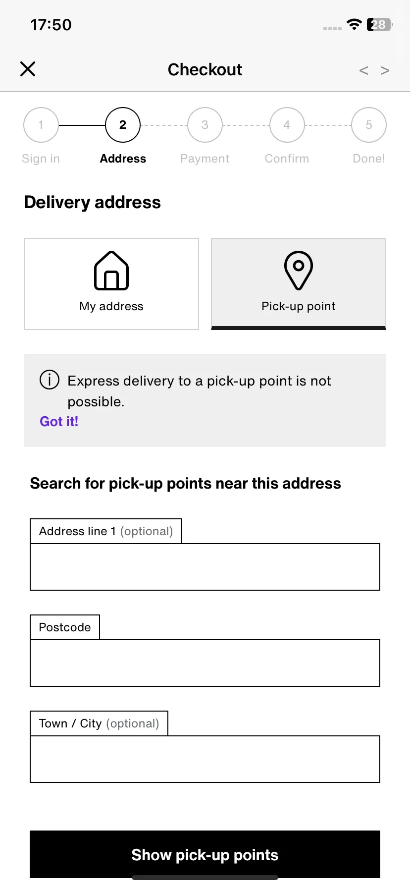Focus the Address line 1 field
Image resolution: width=410 pixels, height=888 pixels.
pos(205,567)
